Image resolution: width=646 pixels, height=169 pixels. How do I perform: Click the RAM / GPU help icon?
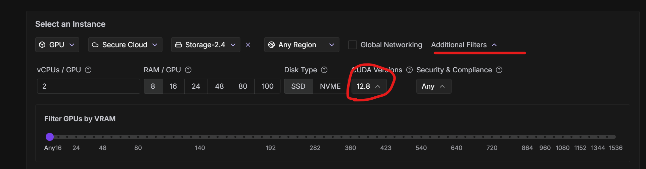[188, 70]
